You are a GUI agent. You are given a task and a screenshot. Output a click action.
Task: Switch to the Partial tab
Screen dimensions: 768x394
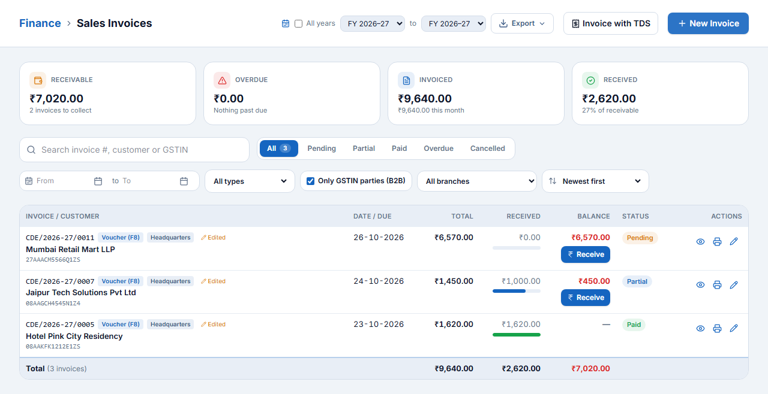(x=364, y=148)
